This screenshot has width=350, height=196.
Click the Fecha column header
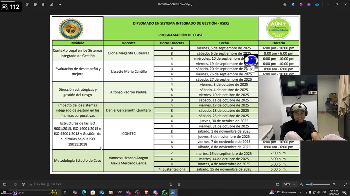(x=224, y=43)
